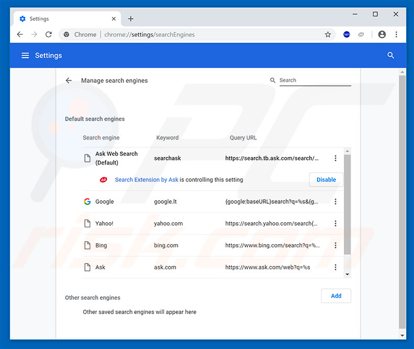Open more actions for Google
414x349 pixels.
pos(335,201)
